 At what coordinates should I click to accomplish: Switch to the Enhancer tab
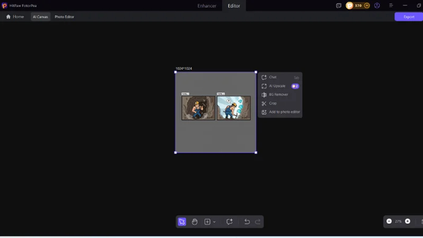point(206,6)
